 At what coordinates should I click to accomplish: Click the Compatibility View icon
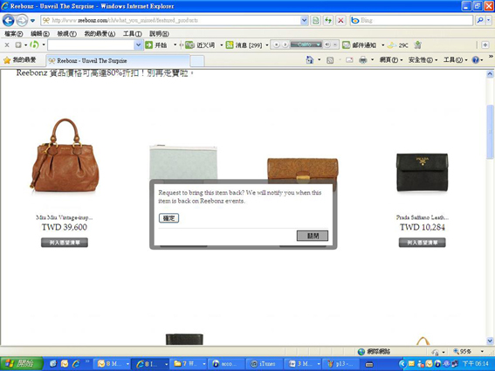tap(315, 21)
